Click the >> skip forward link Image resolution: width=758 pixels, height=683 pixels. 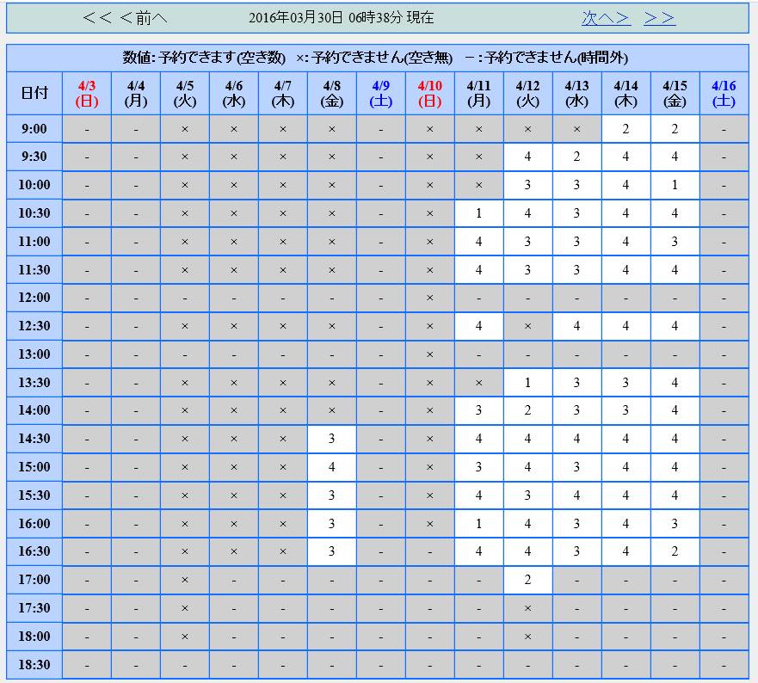coord(659,18)
